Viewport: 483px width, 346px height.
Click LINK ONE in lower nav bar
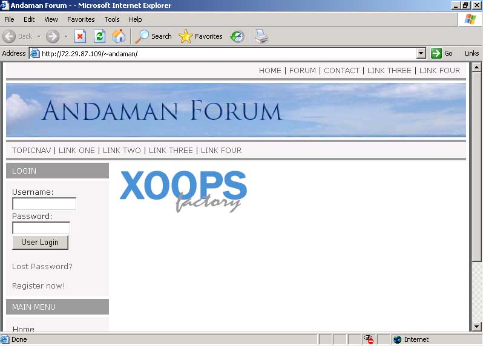[x=77, y=150]
